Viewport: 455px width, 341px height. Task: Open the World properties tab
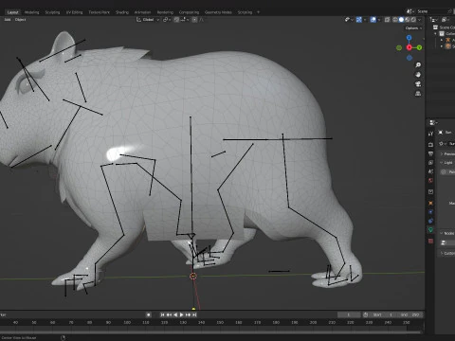(430, 181)
